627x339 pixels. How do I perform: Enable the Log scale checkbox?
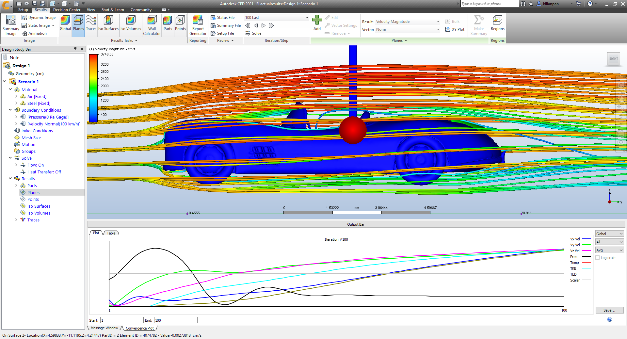click(x=598, y=258)
